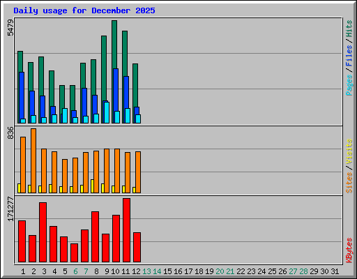Click day 22 on the x-axis
Screen dimensions: 357x279
pos(241,271)
